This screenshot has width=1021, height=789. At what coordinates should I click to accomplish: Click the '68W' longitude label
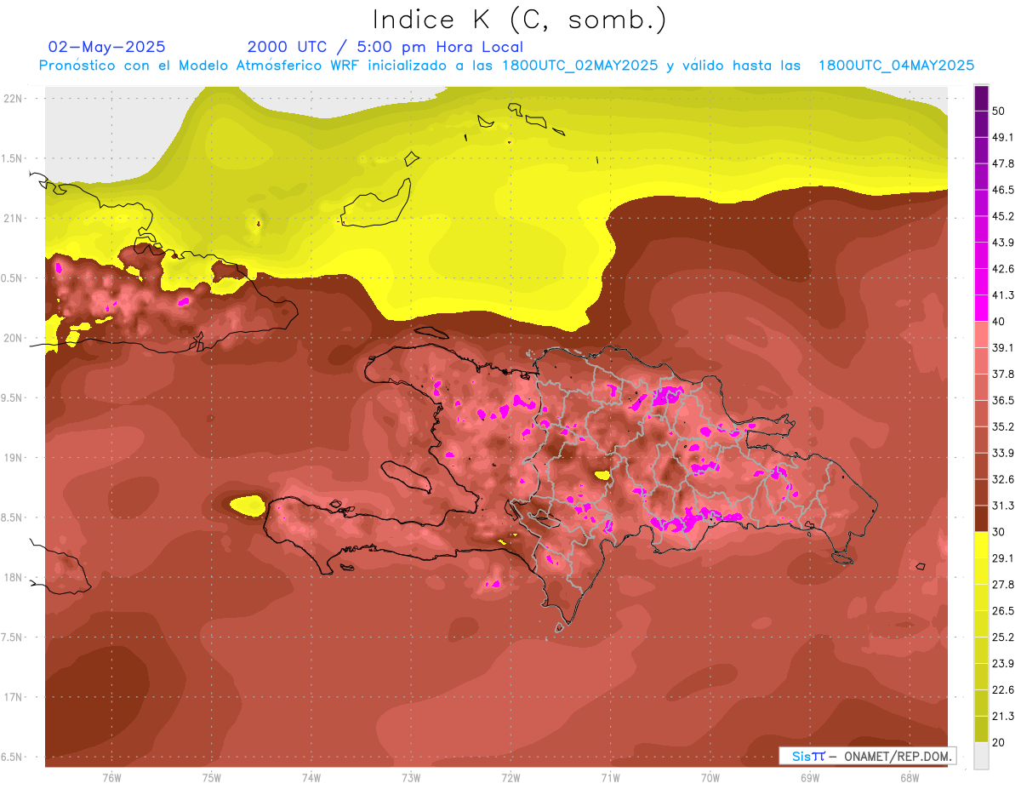coord(910,778)
